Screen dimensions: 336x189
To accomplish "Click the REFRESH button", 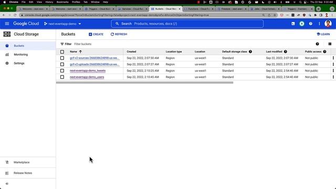I will pos(119,34).
